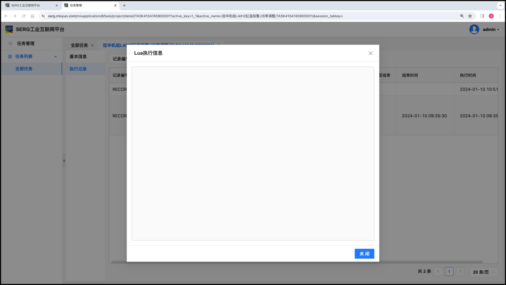Click the browser reload icon
The width and height of the screenshot is (506, 285).
coord(24,16)
